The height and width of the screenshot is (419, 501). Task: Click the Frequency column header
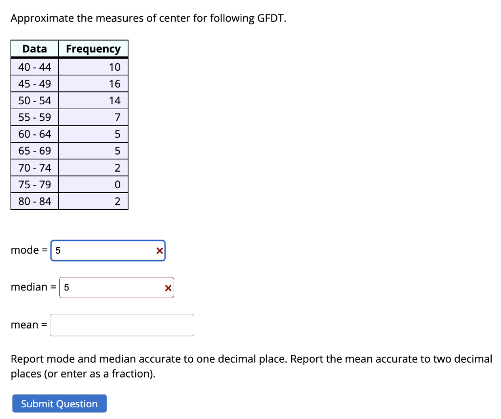click(x=93, y=48)
